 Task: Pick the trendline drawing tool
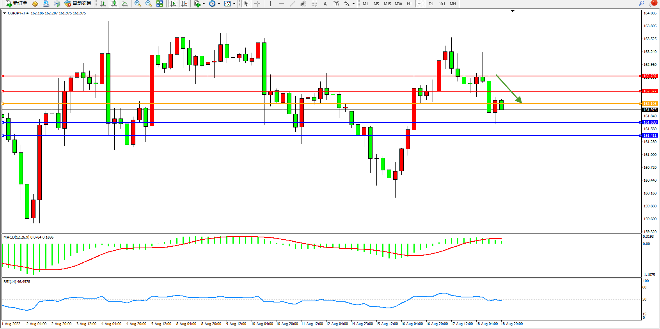click(x=293, y=4)
